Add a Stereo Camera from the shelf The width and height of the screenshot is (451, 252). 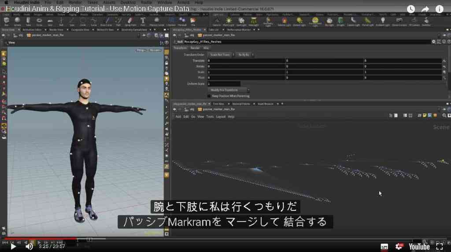coord(399,21)
